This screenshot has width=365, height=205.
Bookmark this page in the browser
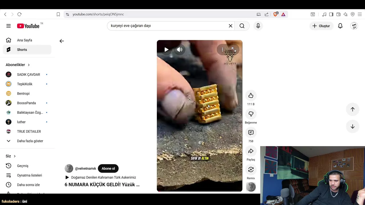pos(58,14)
